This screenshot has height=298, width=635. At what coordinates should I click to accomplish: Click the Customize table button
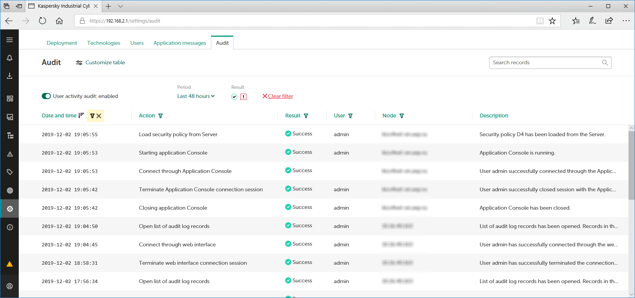click(x=101, y=62)
